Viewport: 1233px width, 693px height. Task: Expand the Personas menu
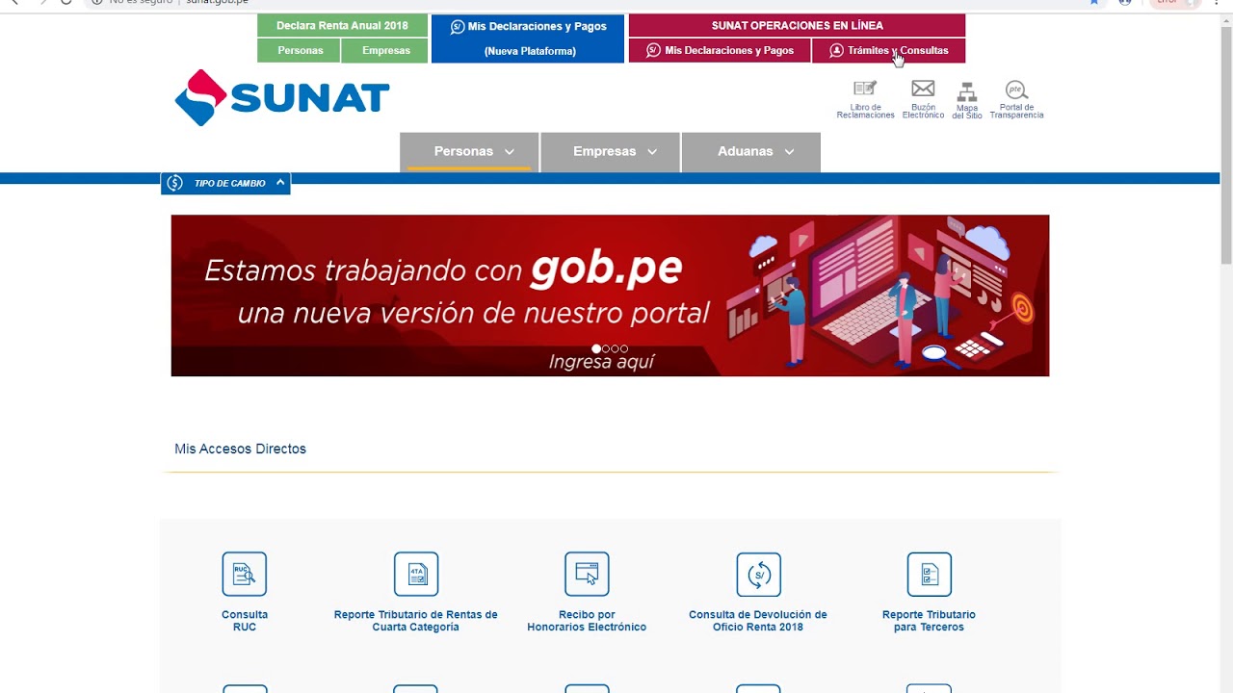pyautogui.click(x=469, y=152)
